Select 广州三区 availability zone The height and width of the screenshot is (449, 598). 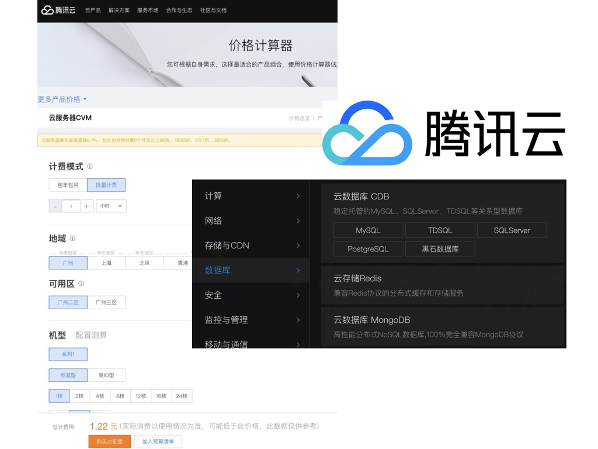(x=106, y=302)
